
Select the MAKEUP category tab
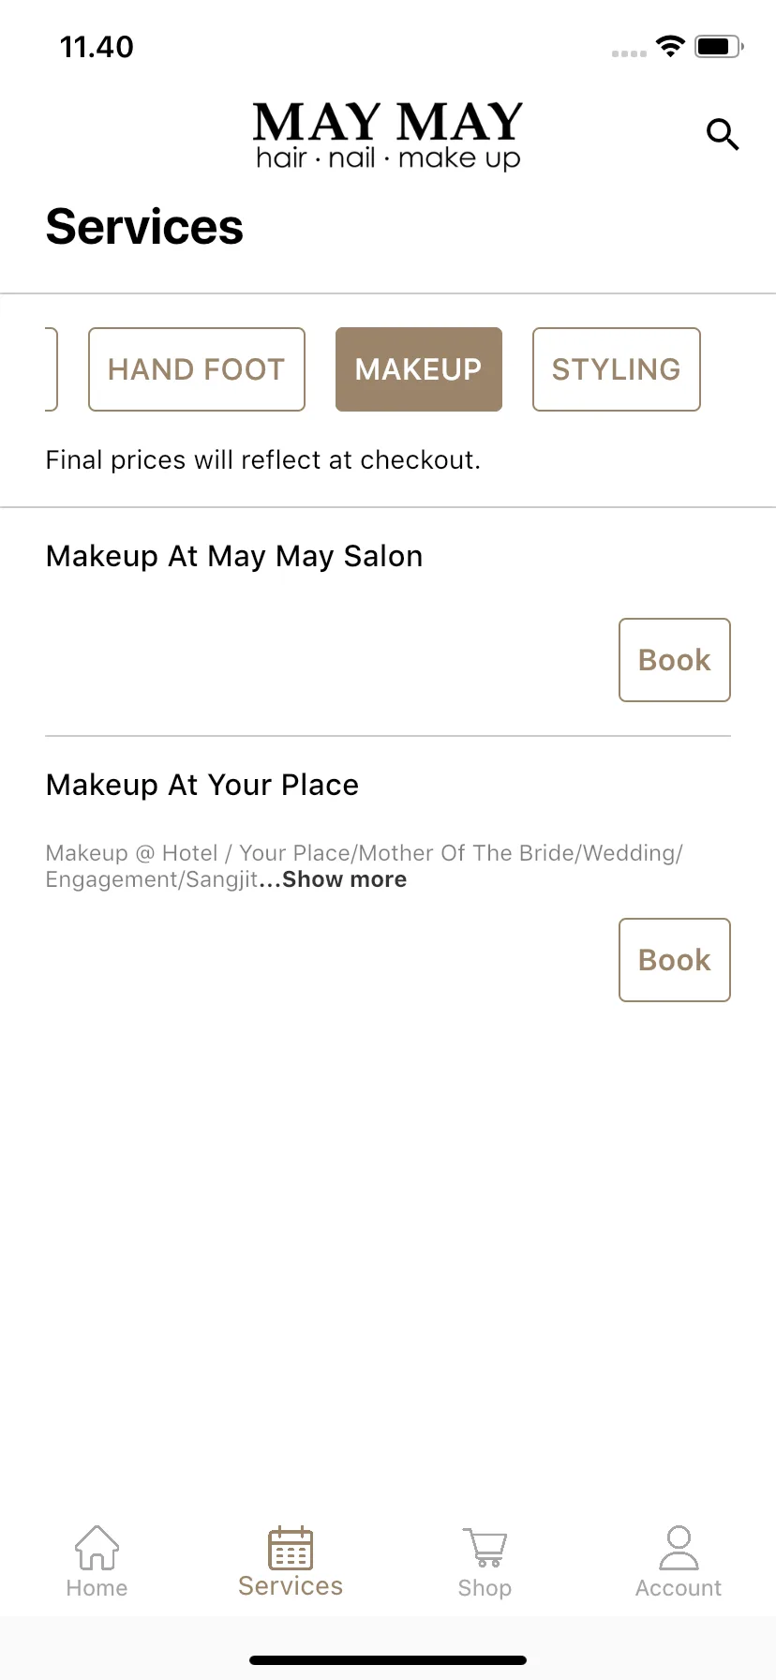tap(419, 369)
